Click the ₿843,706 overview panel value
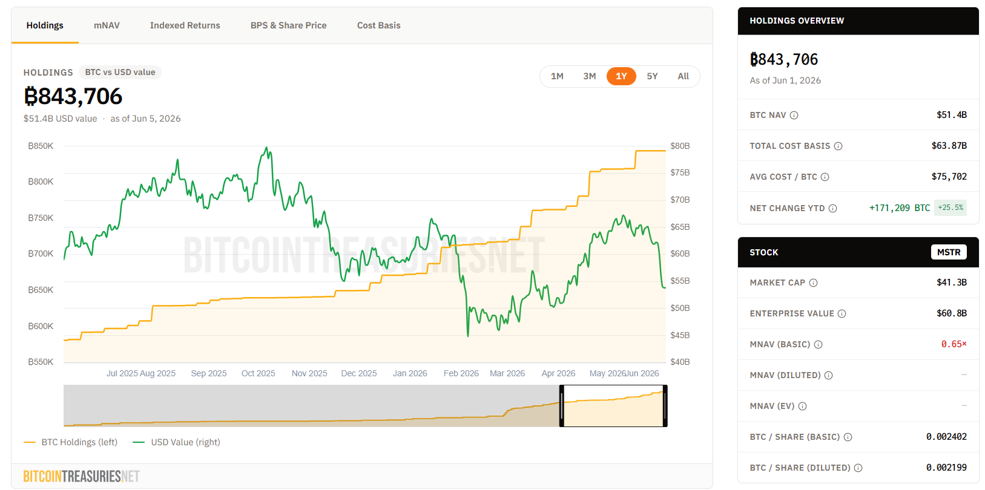The image size is (985, 490). click(x=784, y=59)
